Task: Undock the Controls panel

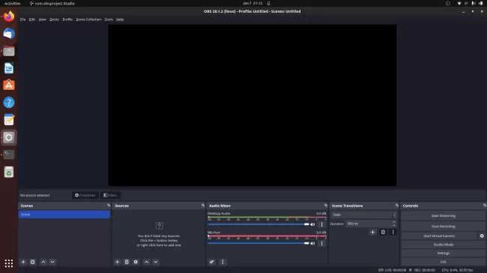Action: tap(485, 206)
